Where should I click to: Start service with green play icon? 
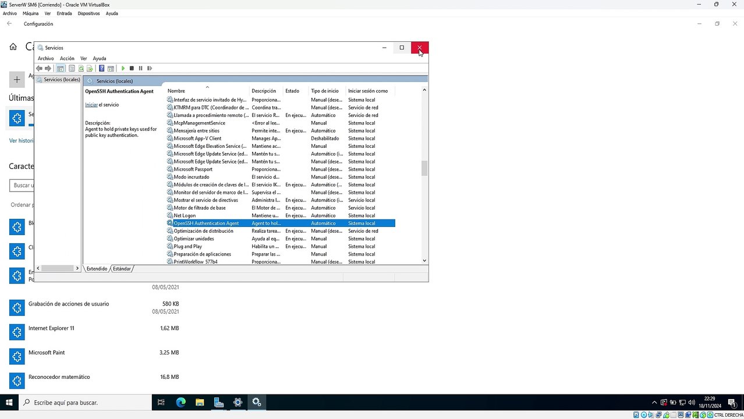[123, 68]
